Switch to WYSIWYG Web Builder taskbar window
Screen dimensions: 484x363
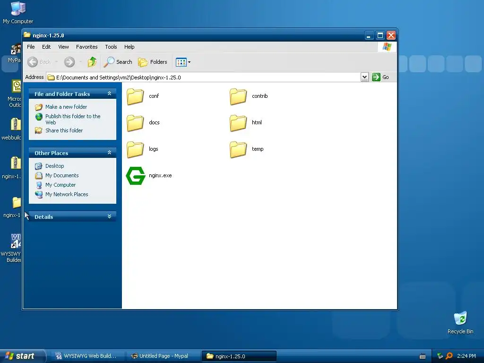click(x=87, y=356)
